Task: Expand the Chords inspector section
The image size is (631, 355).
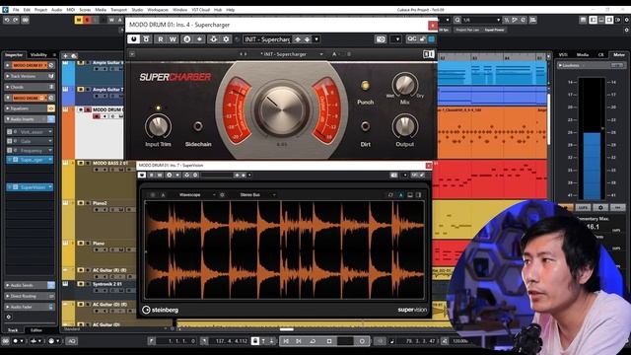Action: click(29, 87)
